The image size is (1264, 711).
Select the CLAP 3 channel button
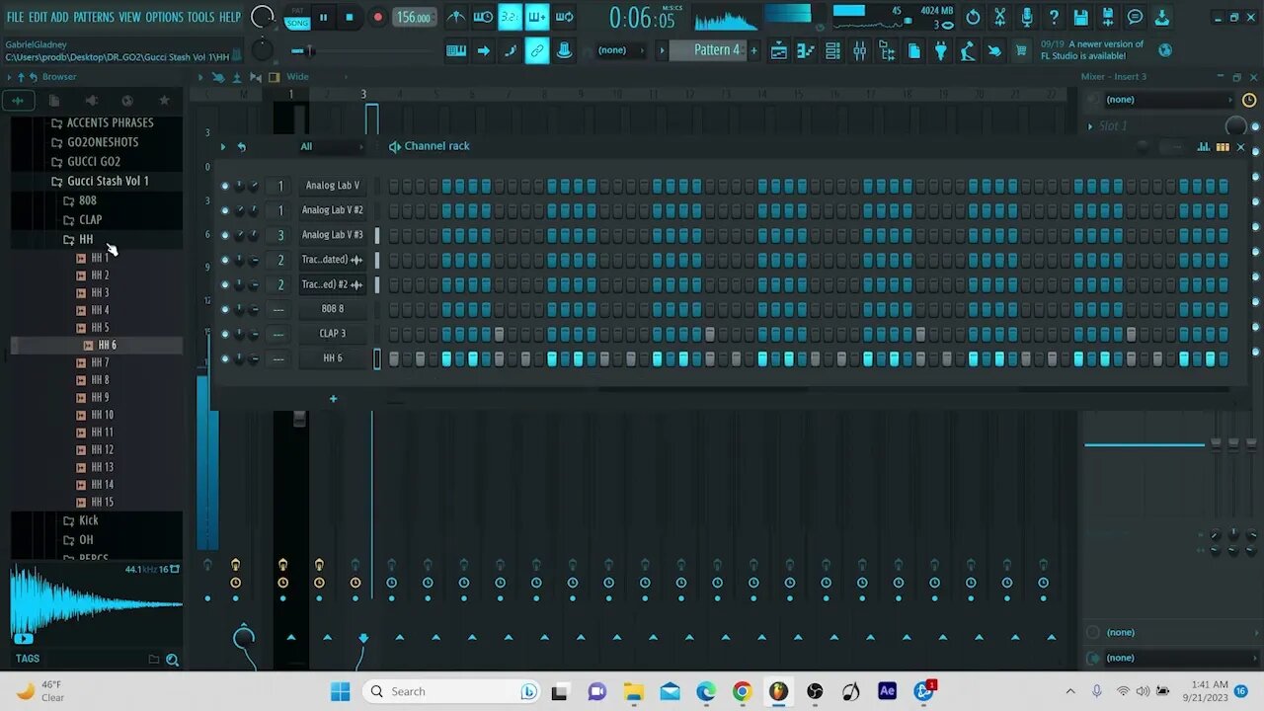click(x=333, y=334)
